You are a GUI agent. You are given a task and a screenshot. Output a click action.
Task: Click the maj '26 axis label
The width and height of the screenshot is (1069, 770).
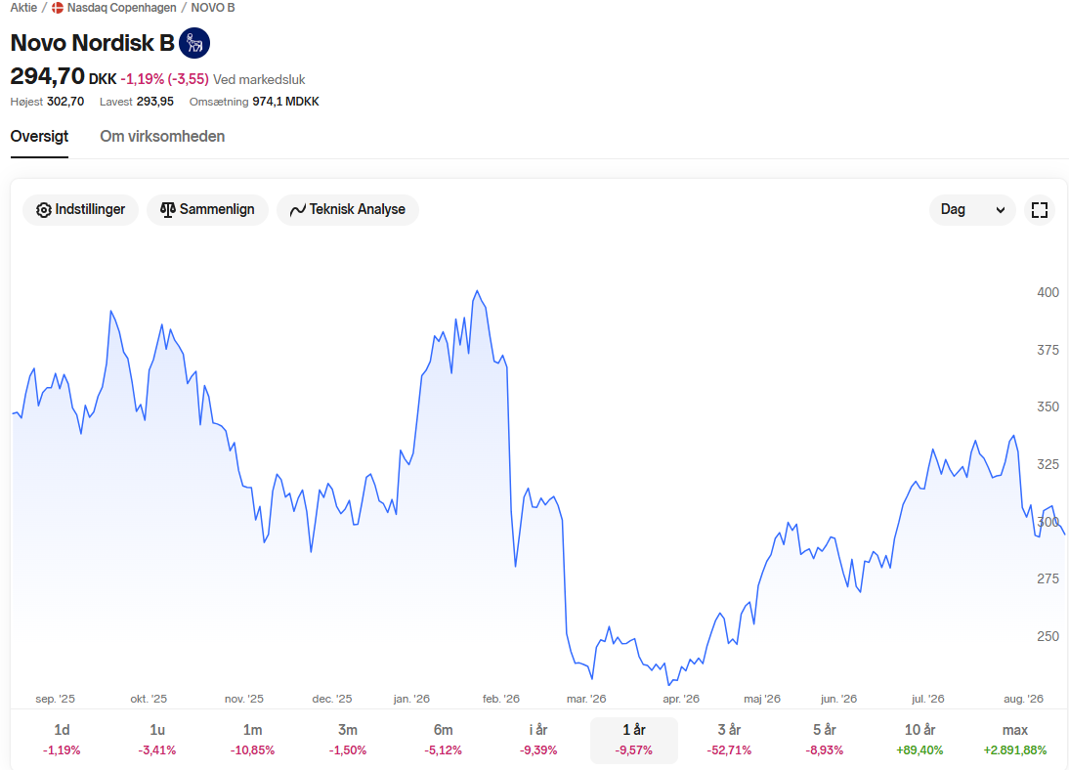[x=762, y=699]
